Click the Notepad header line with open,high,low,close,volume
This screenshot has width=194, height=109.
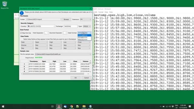125,15
